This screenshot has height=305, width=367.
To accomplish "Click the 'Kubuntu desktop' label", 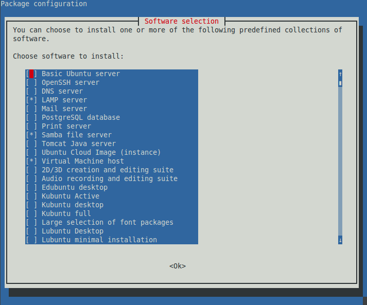I will tap(73, 205).
